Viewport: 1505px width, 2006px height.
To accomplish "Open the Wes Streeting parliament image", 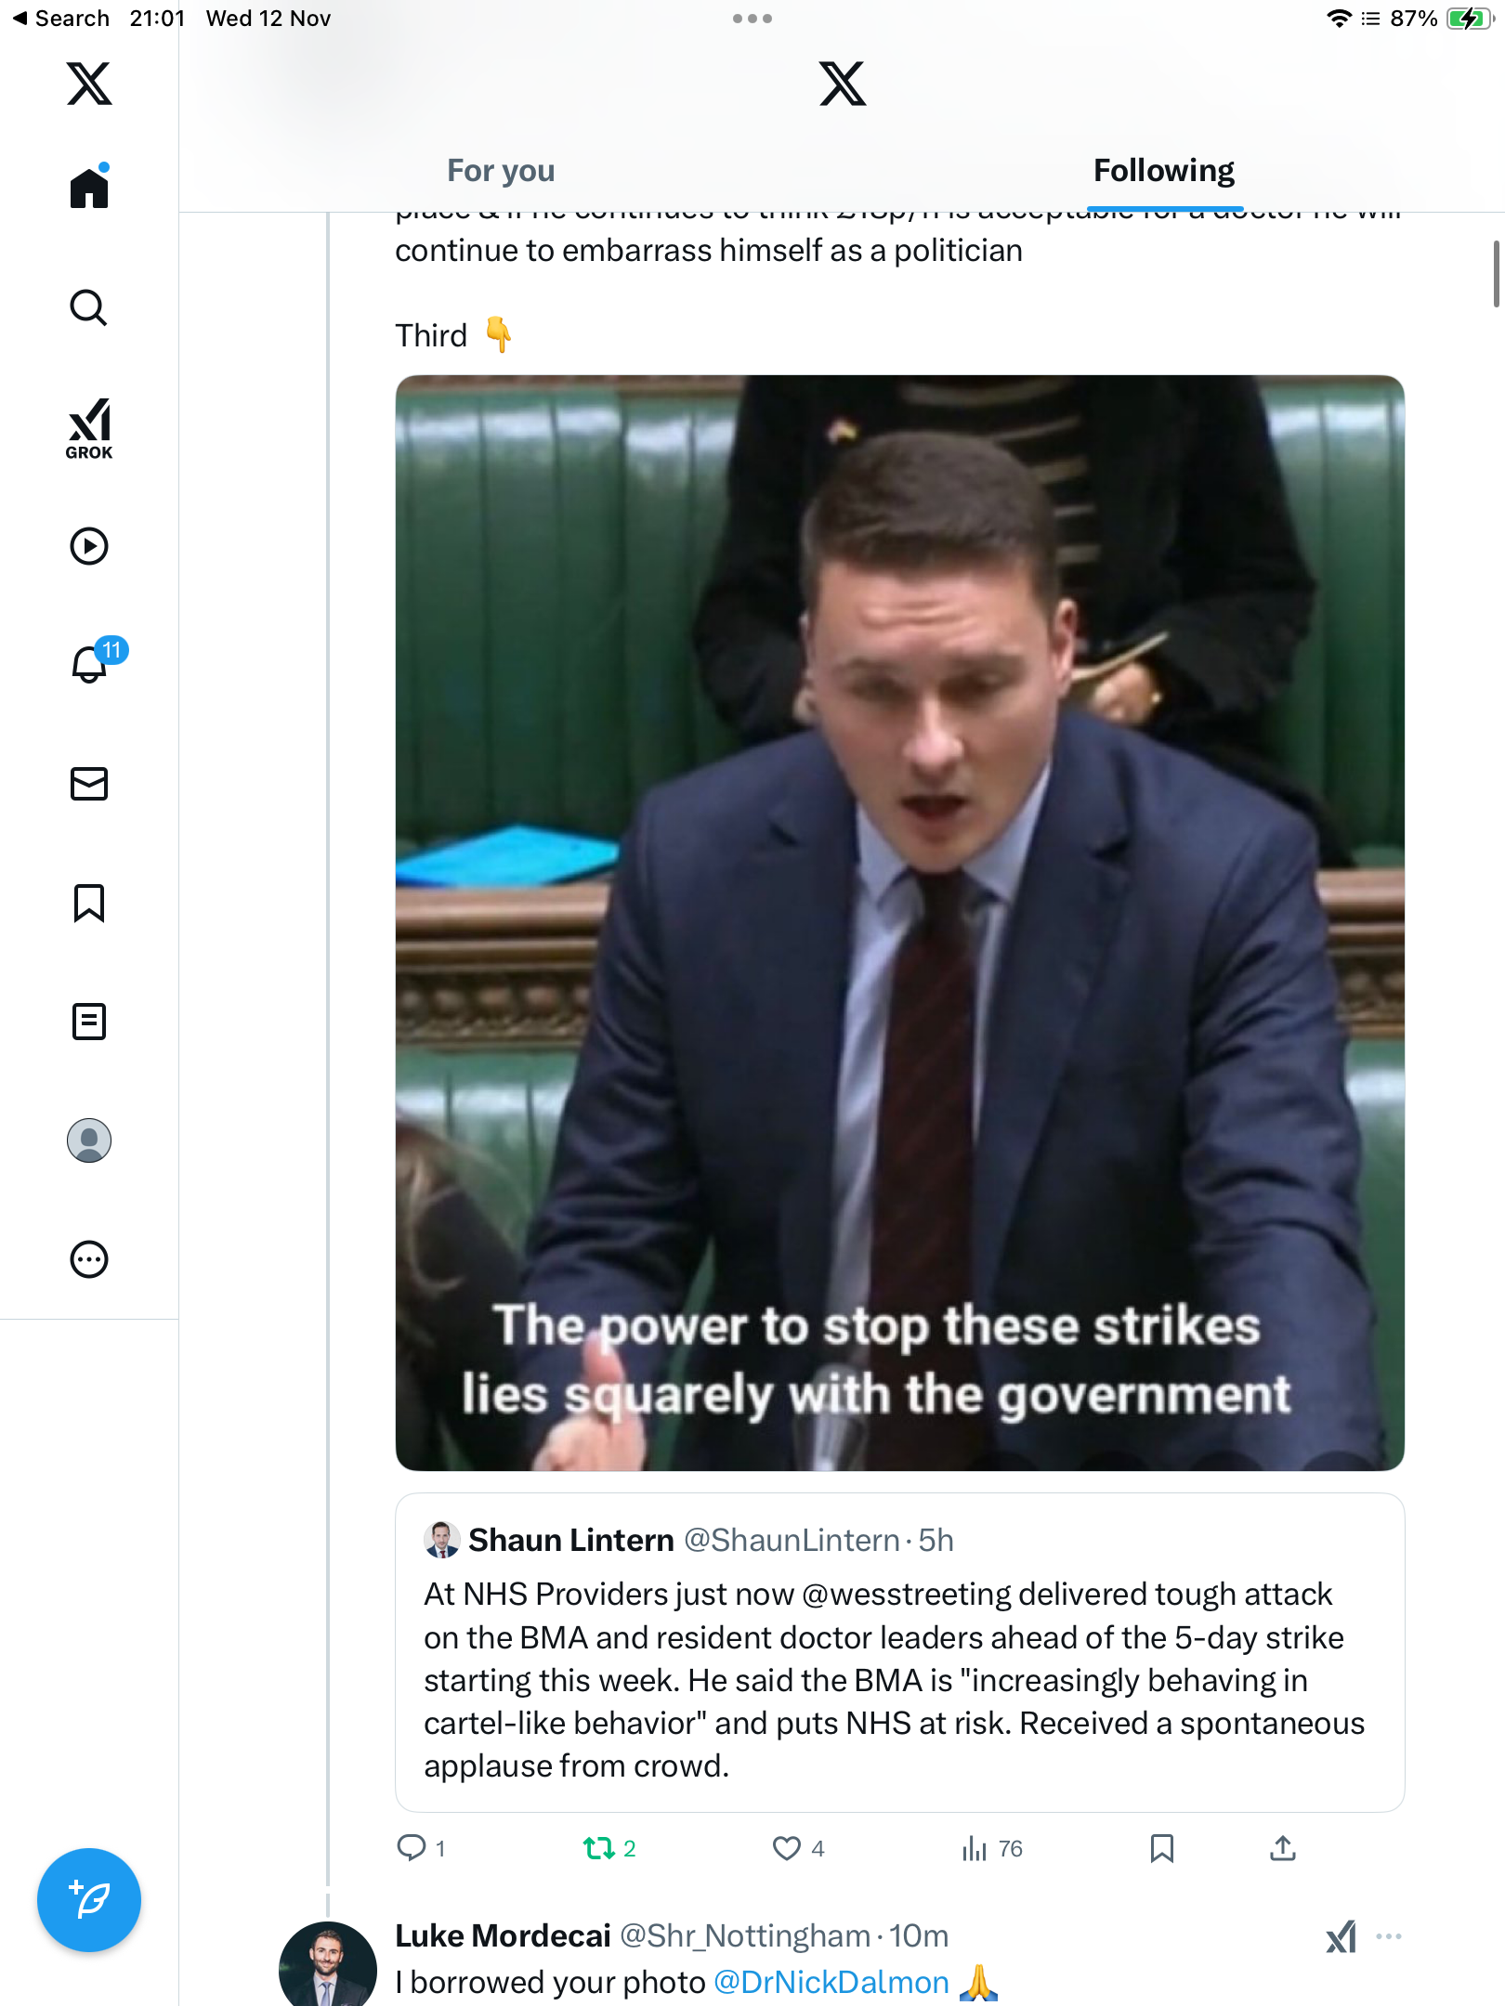I will click(899, 923).
